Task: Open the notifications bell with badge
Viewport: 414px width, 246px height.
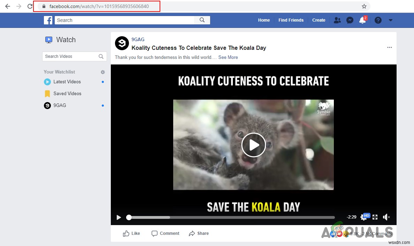Action: tap(362, 20)
